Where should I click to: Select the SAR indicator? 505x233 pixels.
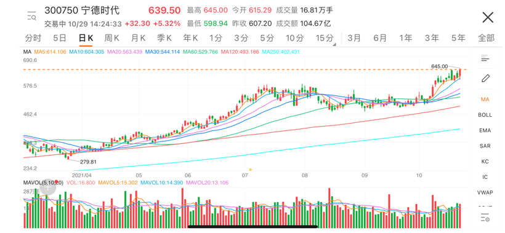(x=485, y=146)
